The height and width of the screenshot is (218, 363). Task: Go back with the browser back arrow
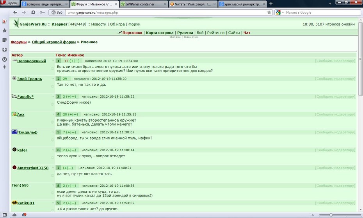[x=15, y=12]
